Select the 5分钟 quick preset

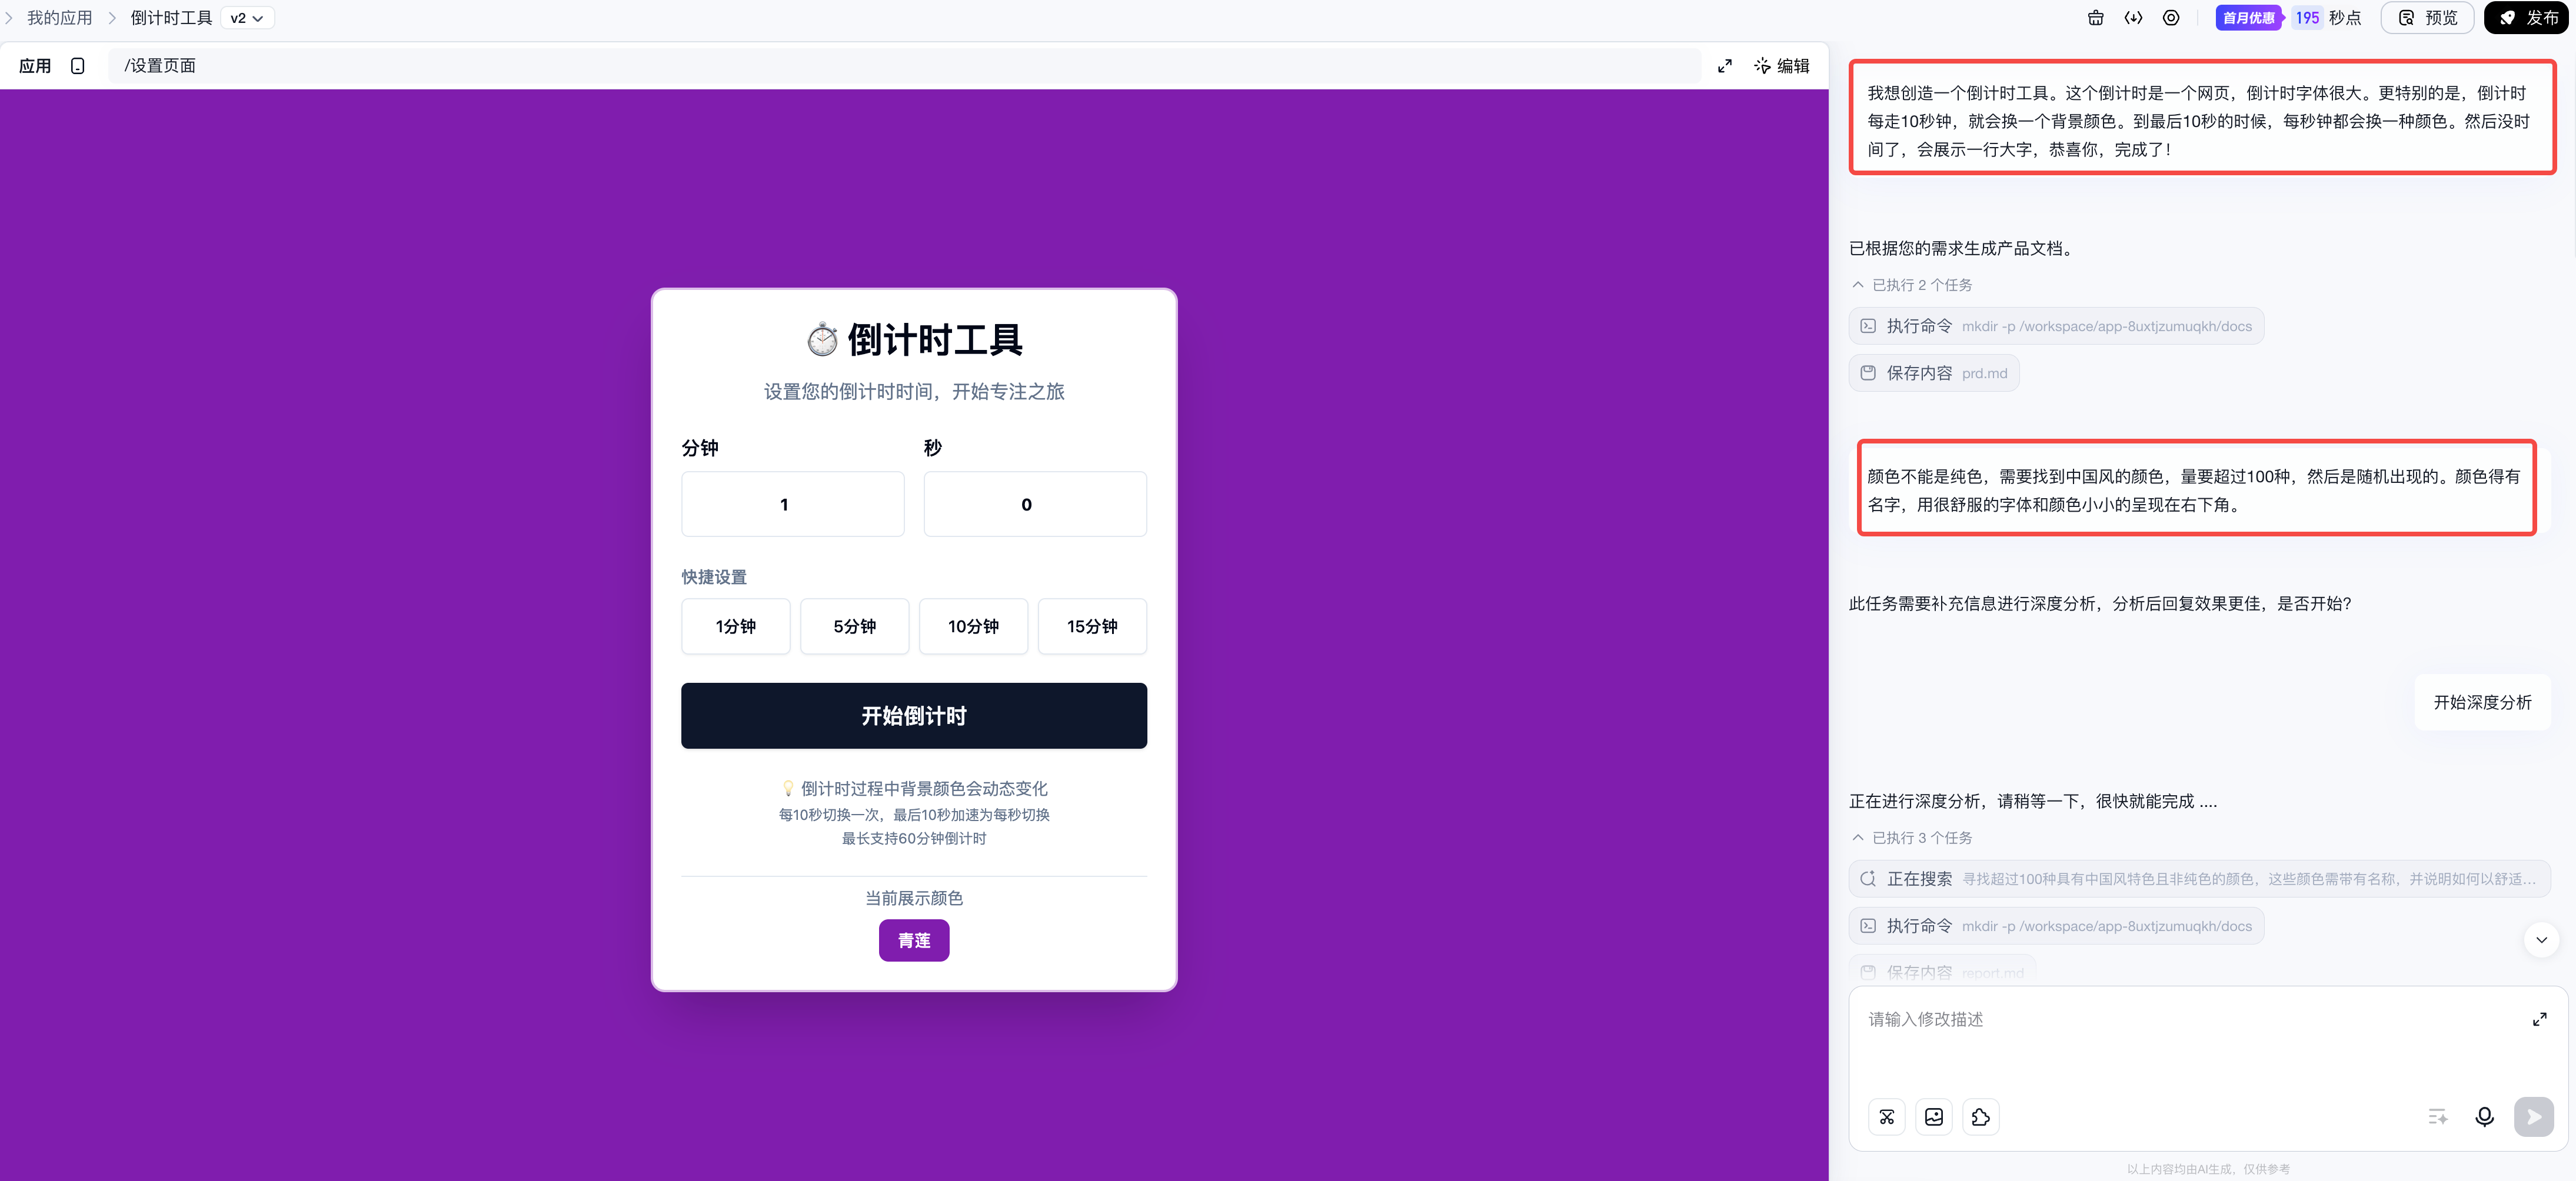pos(854,626)
